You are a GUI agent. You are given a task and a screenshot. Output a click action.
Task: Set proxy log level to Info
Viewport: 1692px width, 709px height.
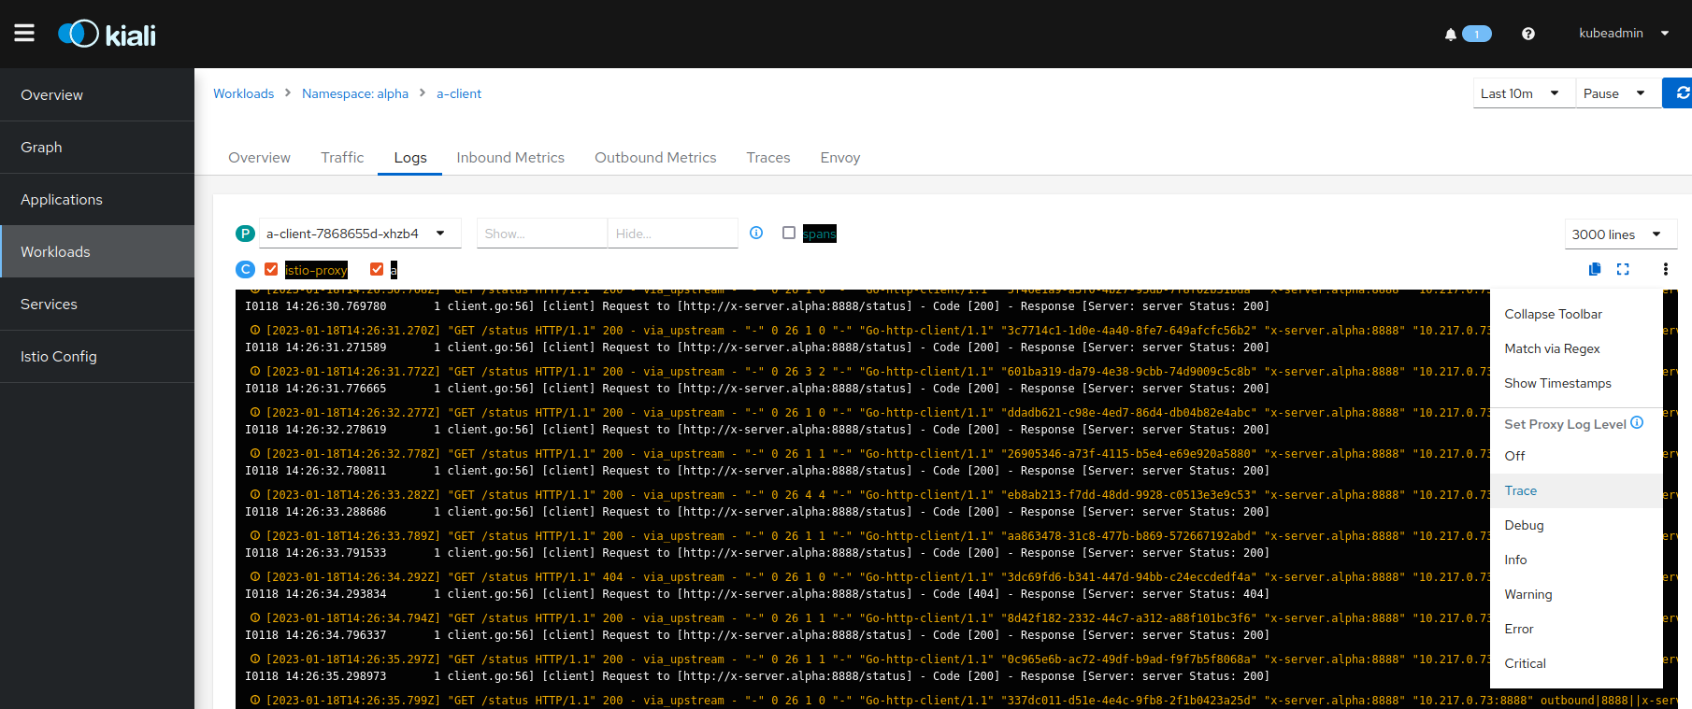click(x=1576, y=560)
